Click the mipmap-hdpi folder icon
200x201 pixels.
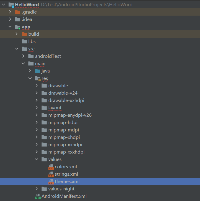tap(44, 122)
